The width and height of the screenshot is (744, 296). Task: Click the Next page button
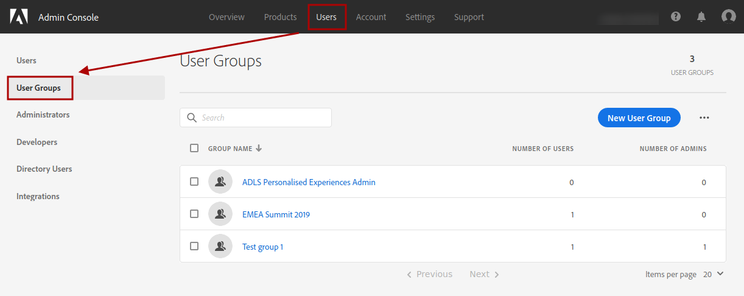point(485,274)
